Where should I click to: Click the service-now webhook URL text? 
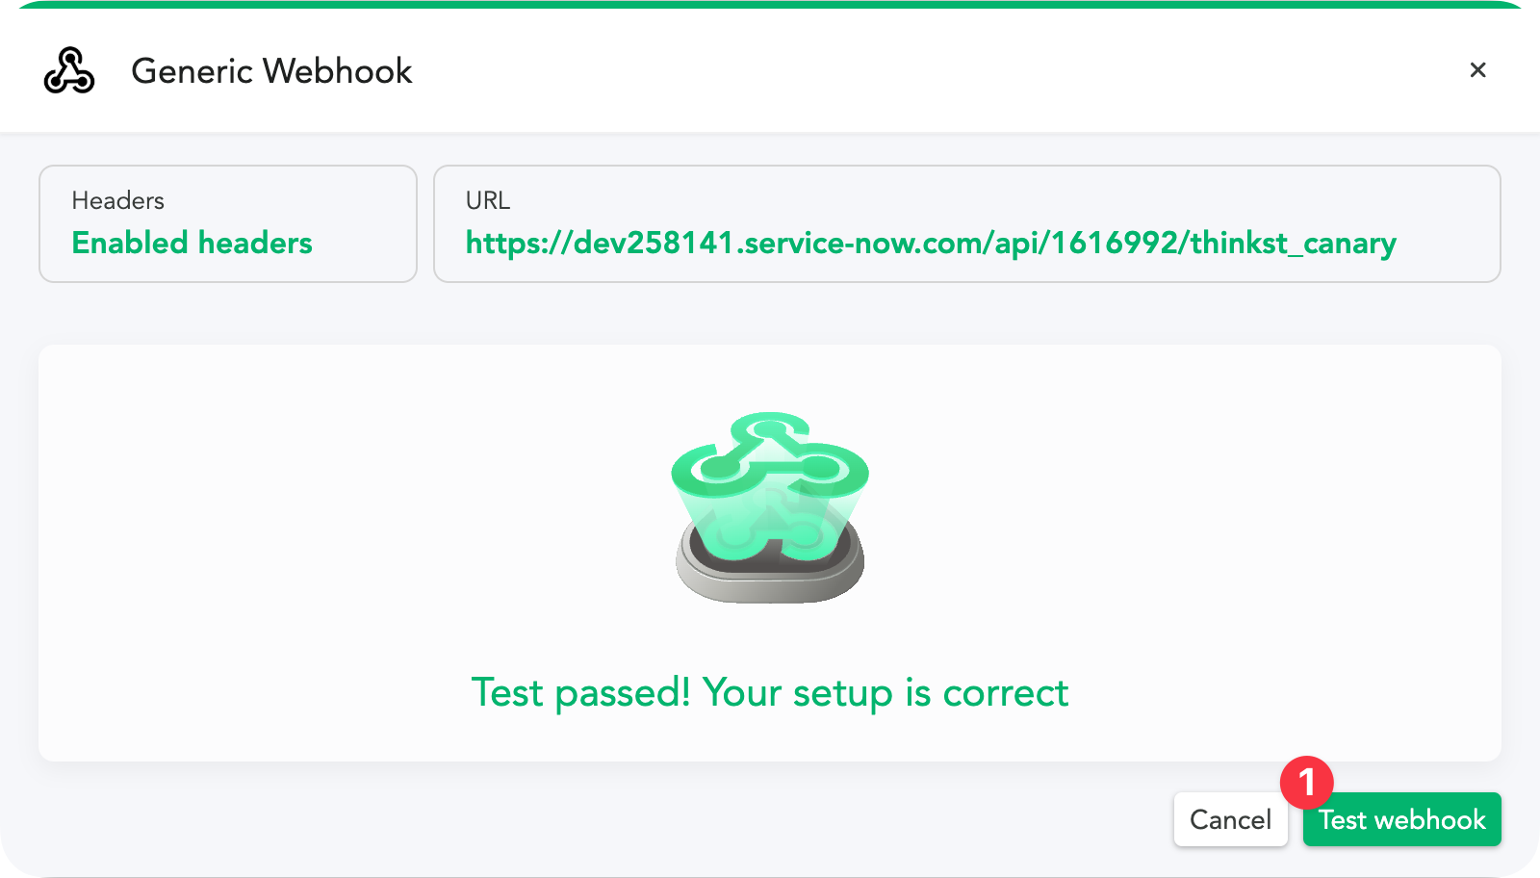point(931,243)
